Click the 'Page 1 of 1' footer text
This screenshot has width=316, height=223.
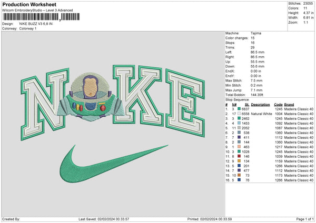click(305, 219)
